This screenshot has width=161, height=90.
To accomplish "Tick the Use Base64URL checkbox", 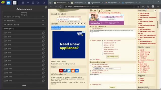I will 101,84.
